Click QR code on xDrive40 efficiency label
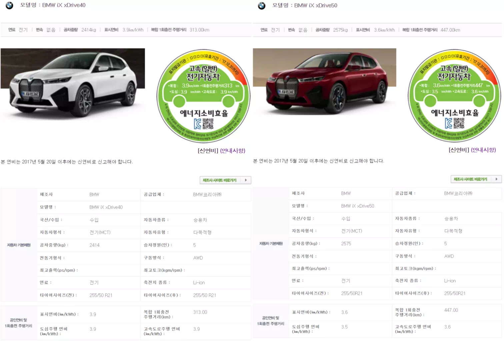Screen dimensions: 504x341 click(208, 124)
